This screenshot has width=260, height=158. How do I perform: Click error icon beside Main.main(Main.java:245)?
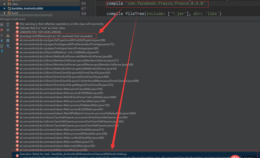pos(17,146)
